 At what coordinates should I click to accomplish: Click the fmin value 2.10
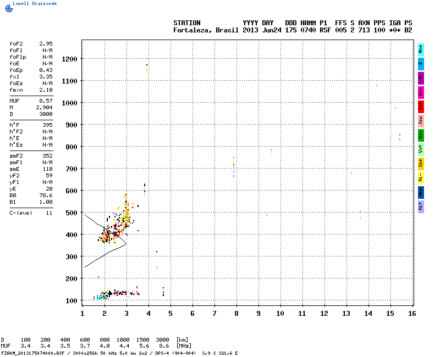tap(46, 90)
